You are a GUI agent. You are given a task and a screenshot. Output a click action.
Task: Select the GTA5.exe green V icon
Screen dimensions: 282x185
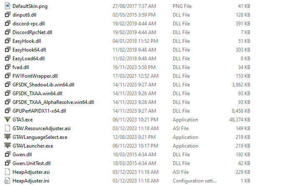[8, 120]
